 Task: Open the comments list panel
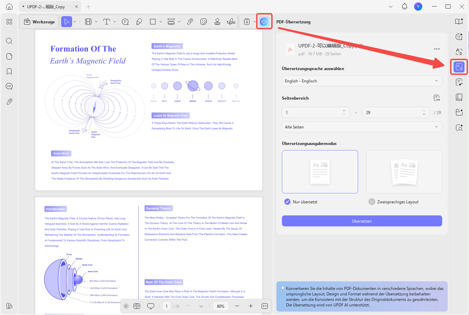coord(9,86)
